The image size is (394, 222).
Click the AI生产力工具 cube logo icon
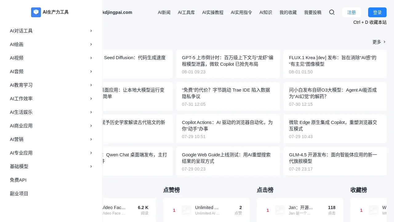(x=36, y=12)
